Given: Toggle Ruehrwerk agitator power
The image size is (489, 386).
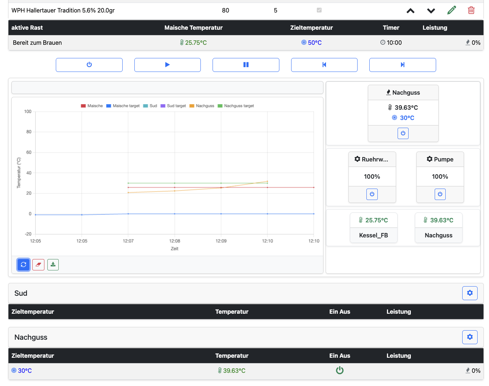Looking at the screenshot, I should (x=372, y=194).
